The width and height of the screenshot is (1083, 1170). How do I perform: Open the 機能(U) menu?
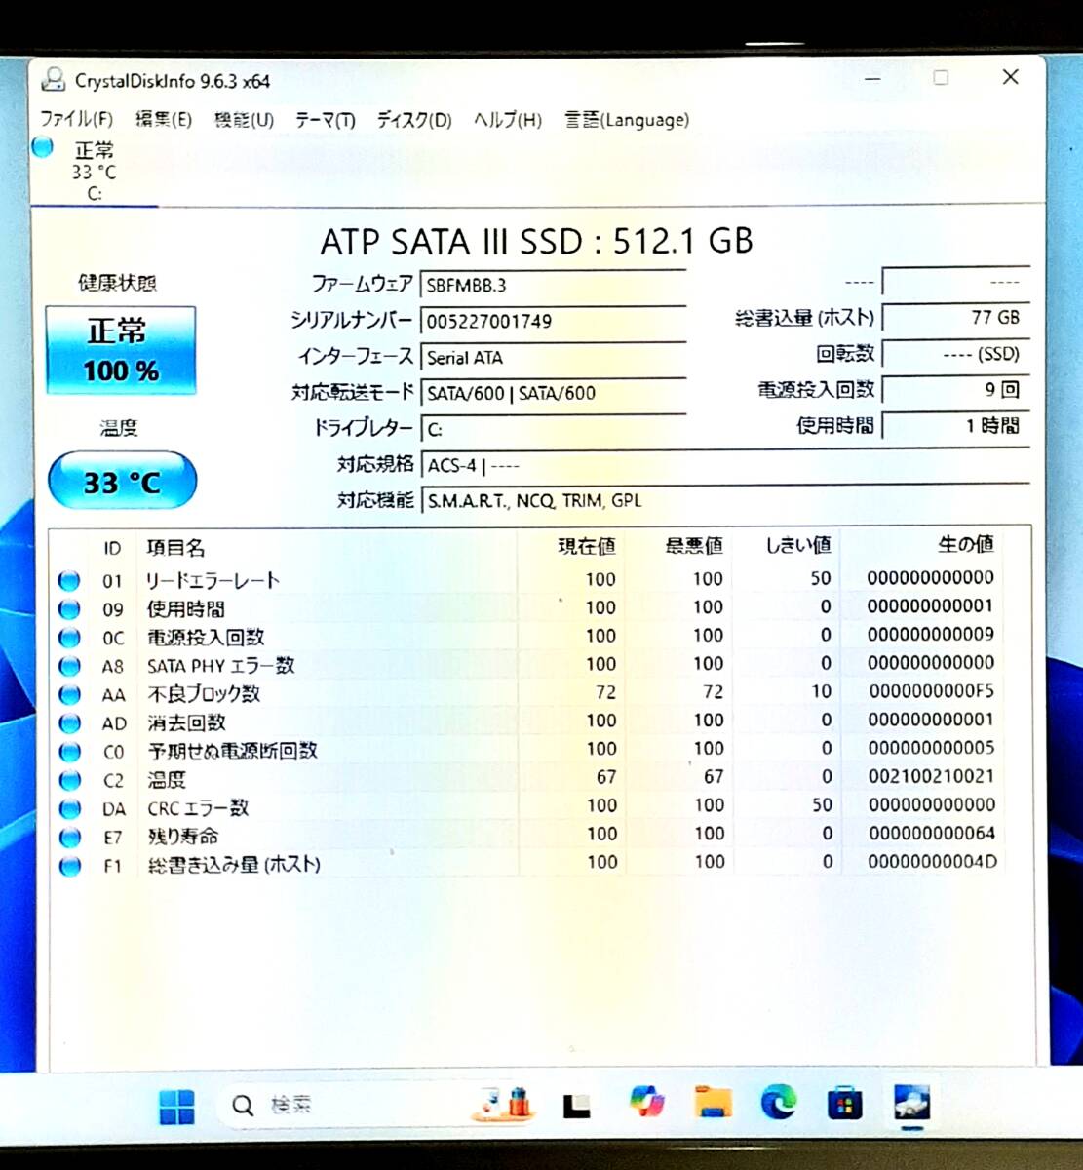pos(244,120)
